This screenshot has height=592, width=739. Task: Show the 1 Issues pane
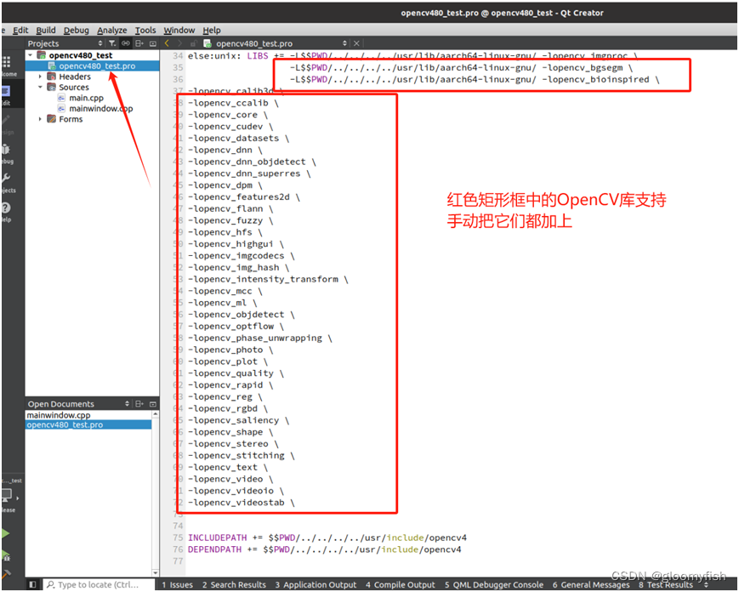pos(179,584)
